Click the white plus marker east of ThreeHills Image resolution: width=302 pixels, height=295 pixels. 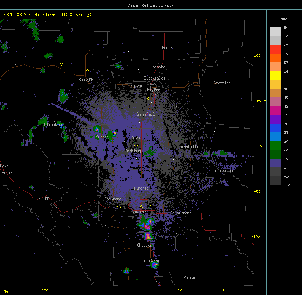214,131
